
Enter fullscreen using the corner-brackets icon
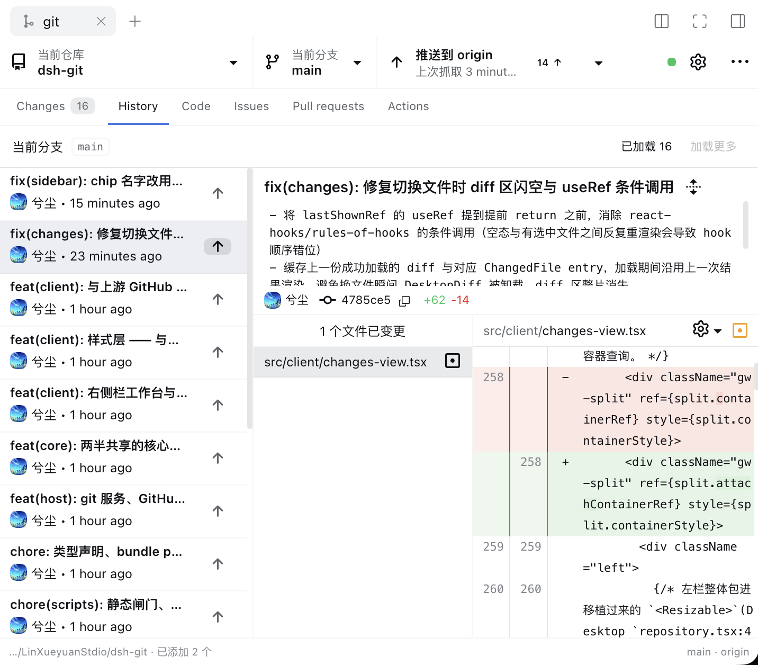(700, 21)
